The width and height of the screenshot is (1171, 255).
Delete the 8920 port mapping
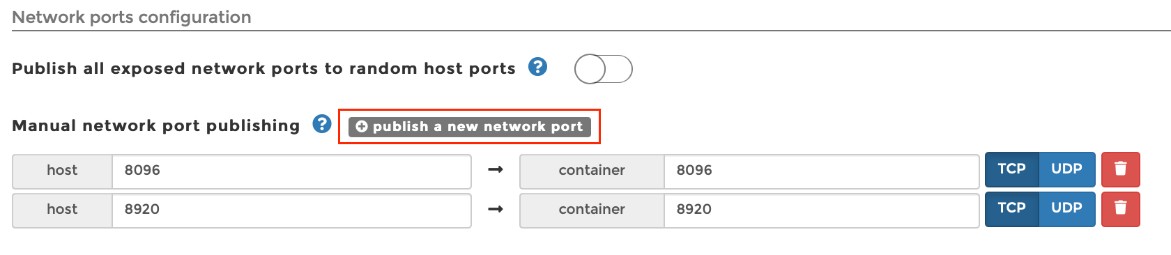point(1120,208)
